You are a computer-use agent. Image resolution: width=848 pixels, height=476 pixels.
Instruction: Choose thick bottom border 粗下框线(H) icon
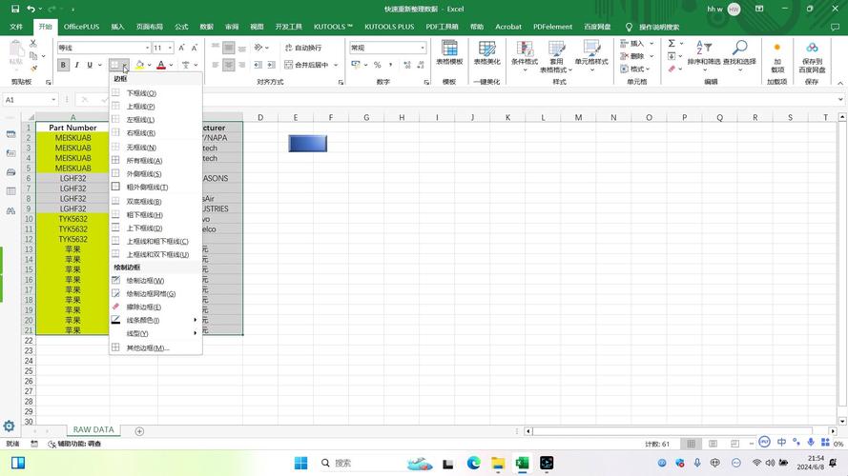coord(115,214)
